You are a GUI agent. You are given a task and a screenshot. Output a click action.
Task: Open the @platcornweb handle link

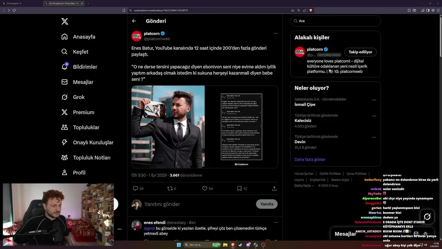(157, 39)
